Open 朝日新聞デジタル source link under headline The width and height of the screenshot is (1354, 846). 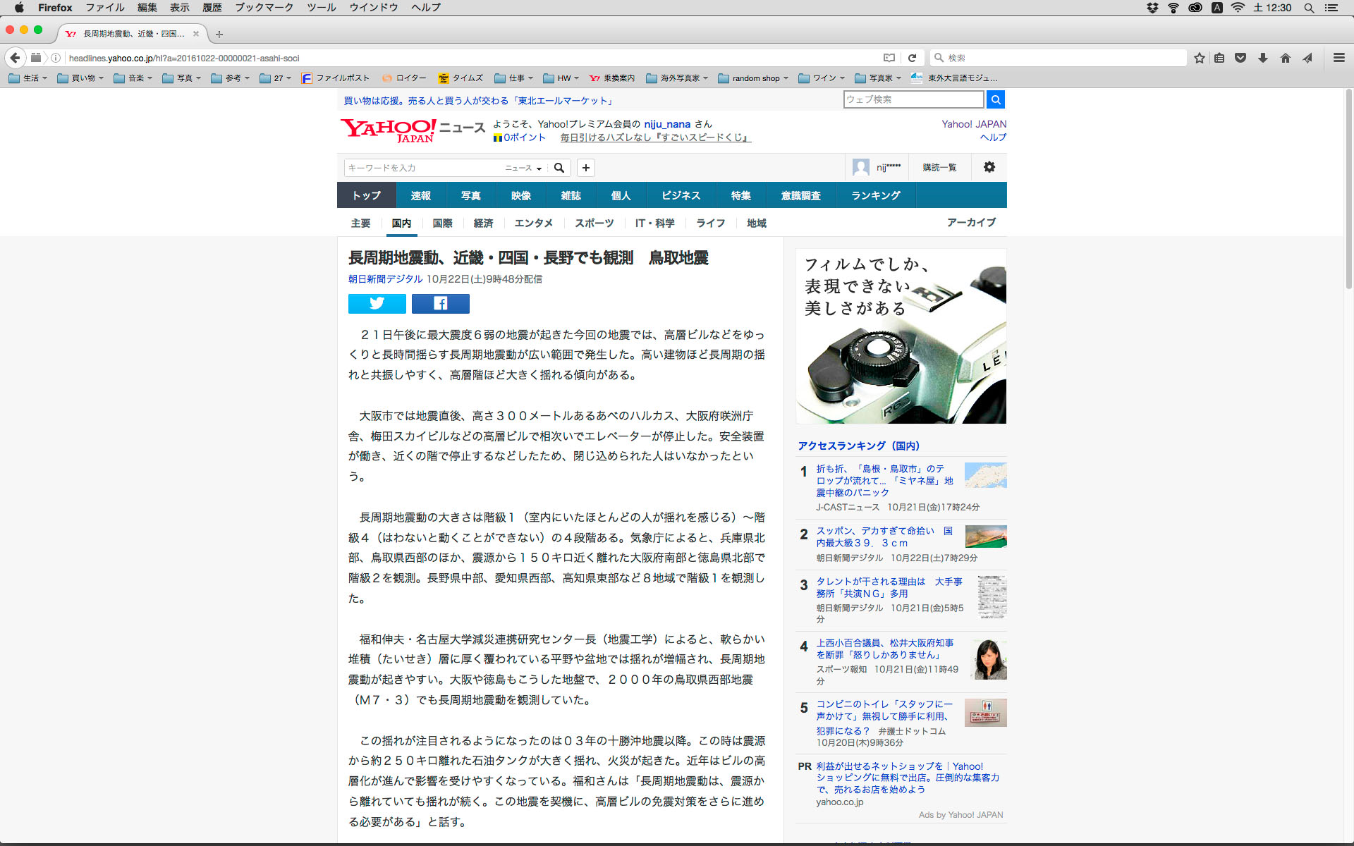click(385, 279)
